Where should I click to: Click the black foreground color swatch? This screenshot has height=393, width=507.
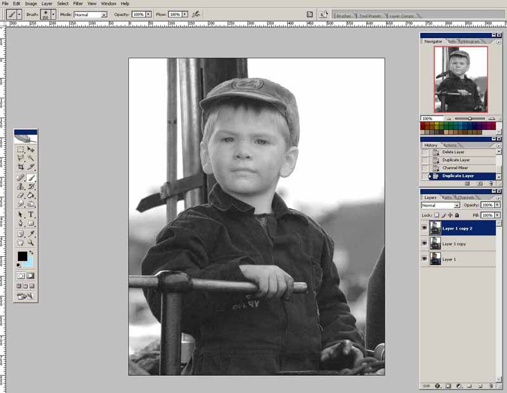pyautogui.click(x=22, y=257)
